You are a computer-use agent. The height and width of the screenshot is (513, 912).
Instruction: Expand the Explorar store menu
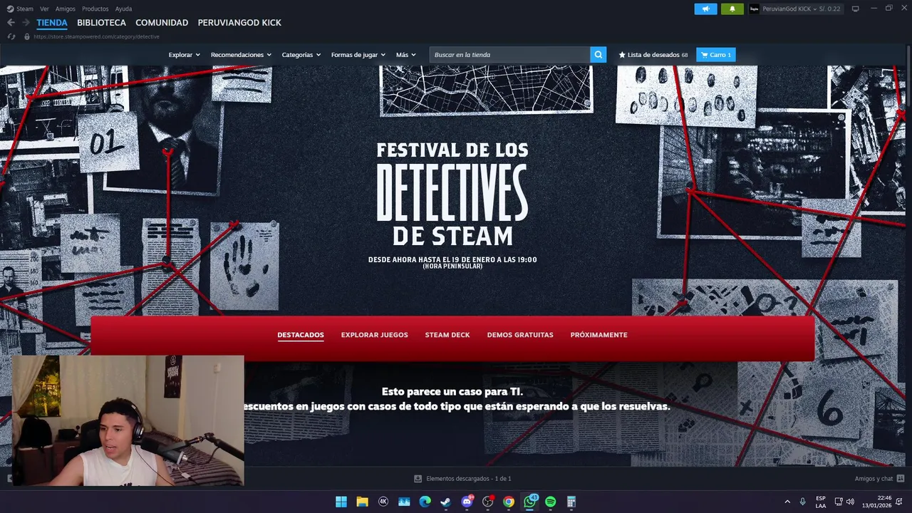coord(185,55)
